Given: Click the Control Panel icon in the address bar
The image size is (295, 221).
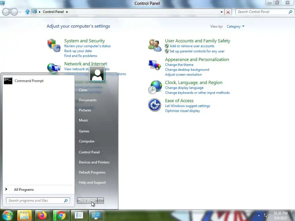Looking at the screenshot, I should (x=35, y=12).
